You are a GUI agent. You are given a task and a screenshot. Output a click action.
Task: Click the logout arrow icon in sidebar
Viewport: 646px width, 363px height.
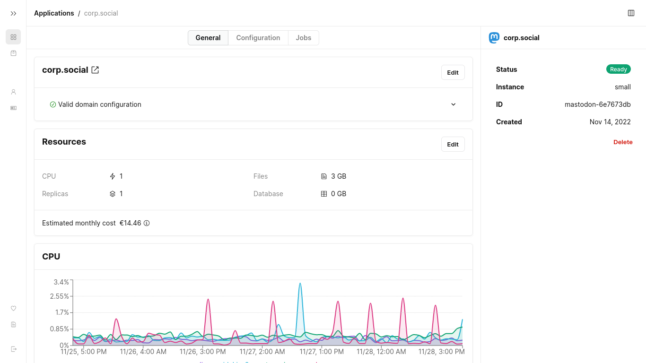click(x=13, y=349)
